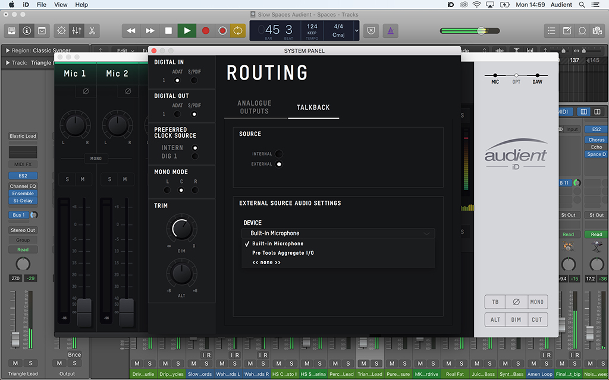
Task: Open the Device dropdown
Action: 338,233
